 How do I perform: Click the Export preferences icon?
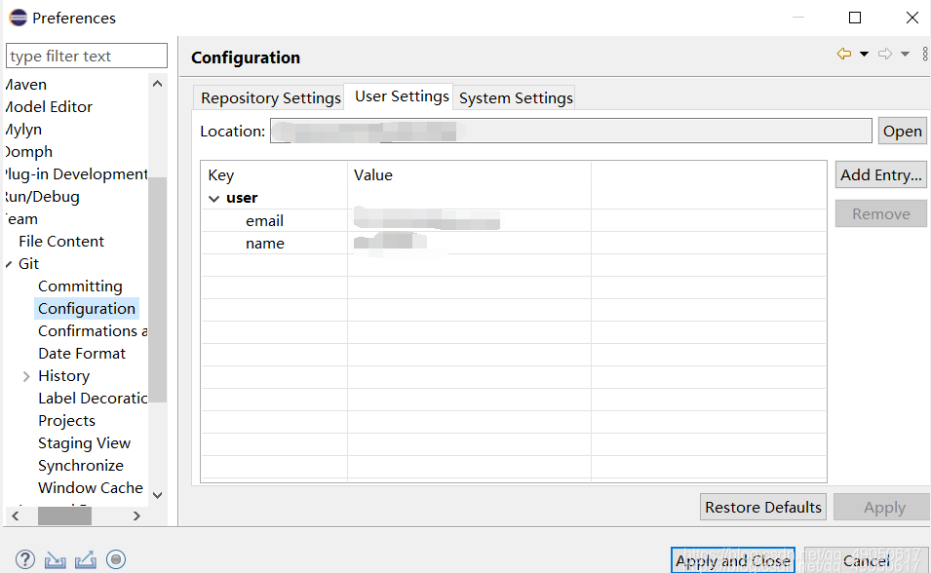click(86, 559)
